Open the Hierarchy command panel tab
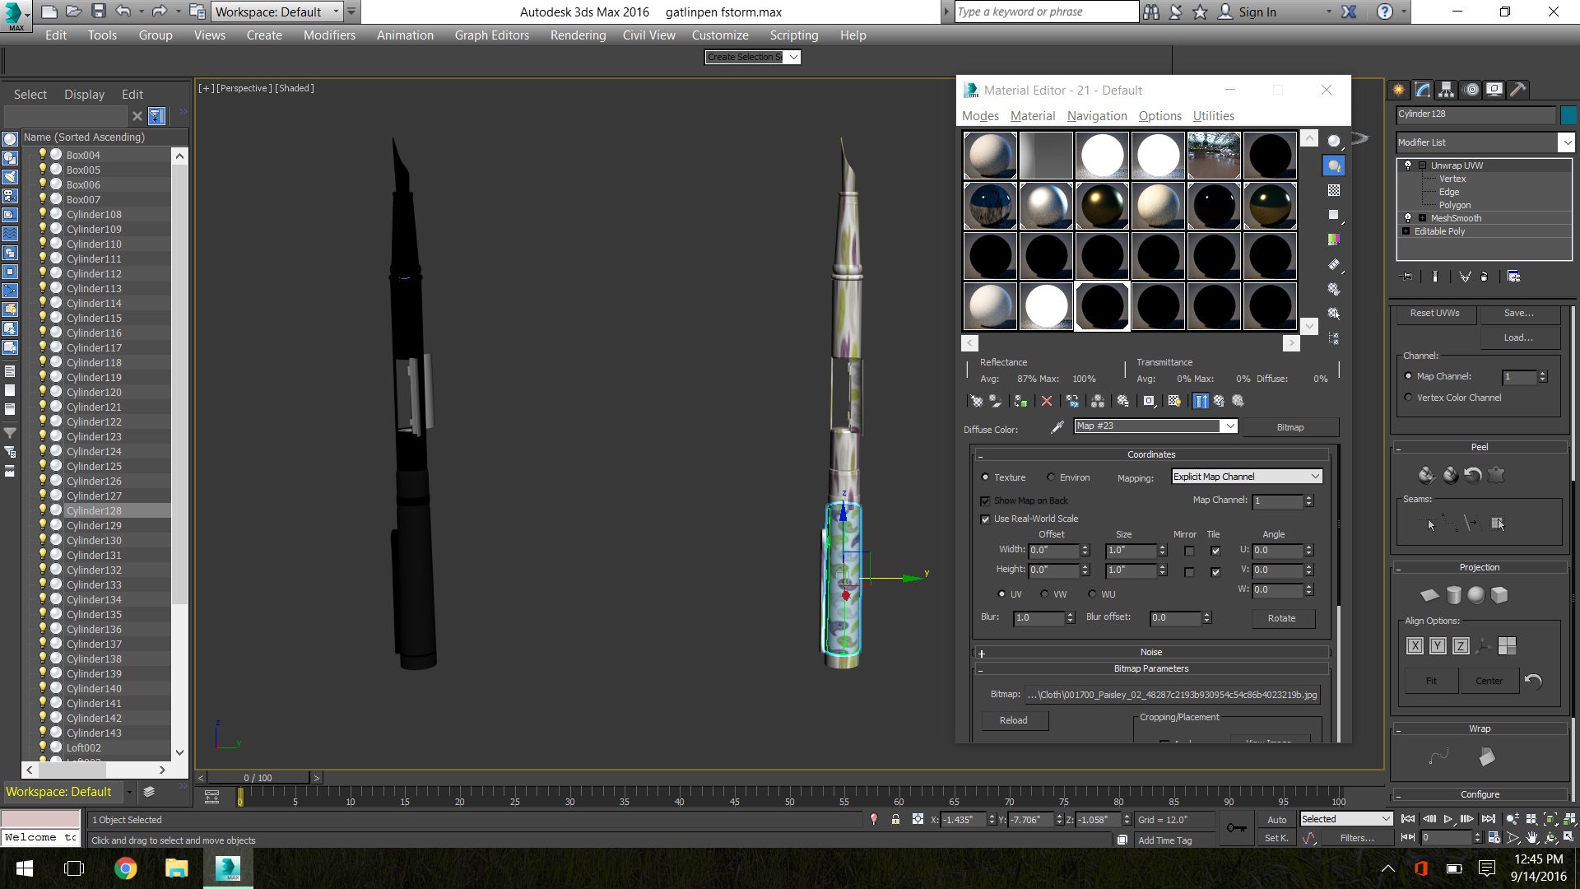1580x889 pixels. point(1447,90)
